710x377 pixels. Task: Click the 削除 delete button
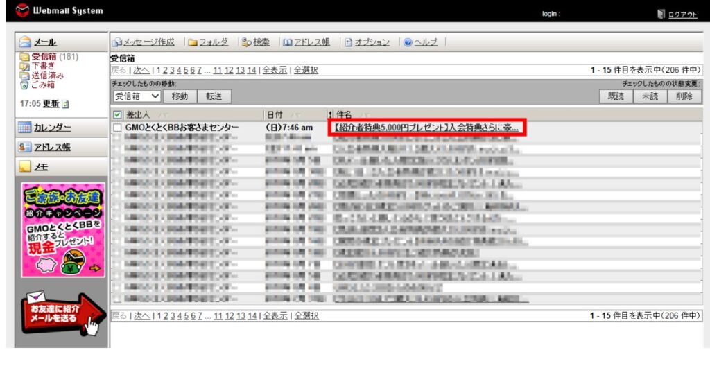pos(684,96)
